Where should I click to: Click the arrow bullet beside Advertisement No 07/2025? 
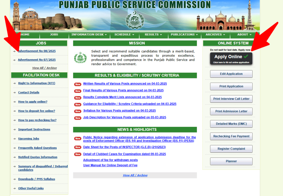click(14, 60)
